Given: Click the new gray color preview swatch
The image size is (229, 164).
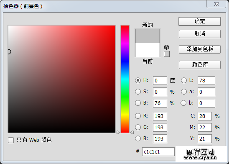Looking at the screenshot, I should coord(148,36).
